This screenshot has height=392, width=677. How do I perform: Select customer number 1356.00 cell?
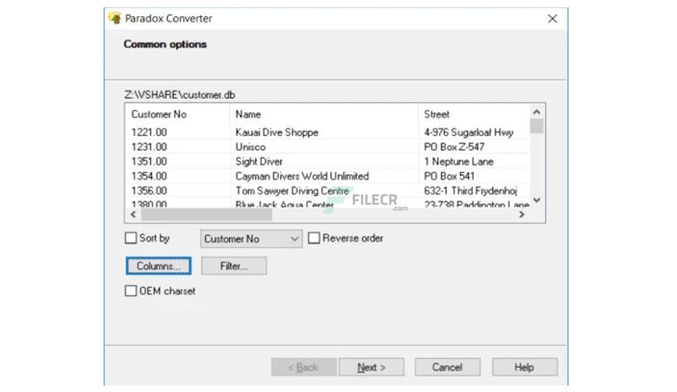pyautogui.click(x=178, y=190)
